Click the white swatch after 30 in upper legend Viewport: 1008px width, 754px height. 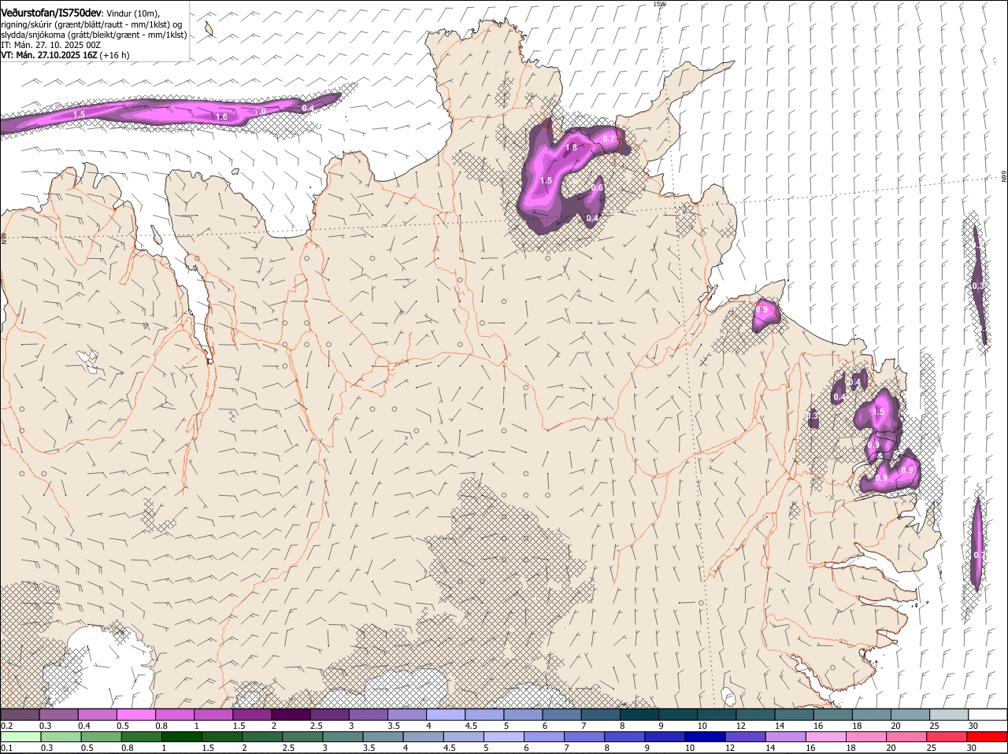(987, 715)
